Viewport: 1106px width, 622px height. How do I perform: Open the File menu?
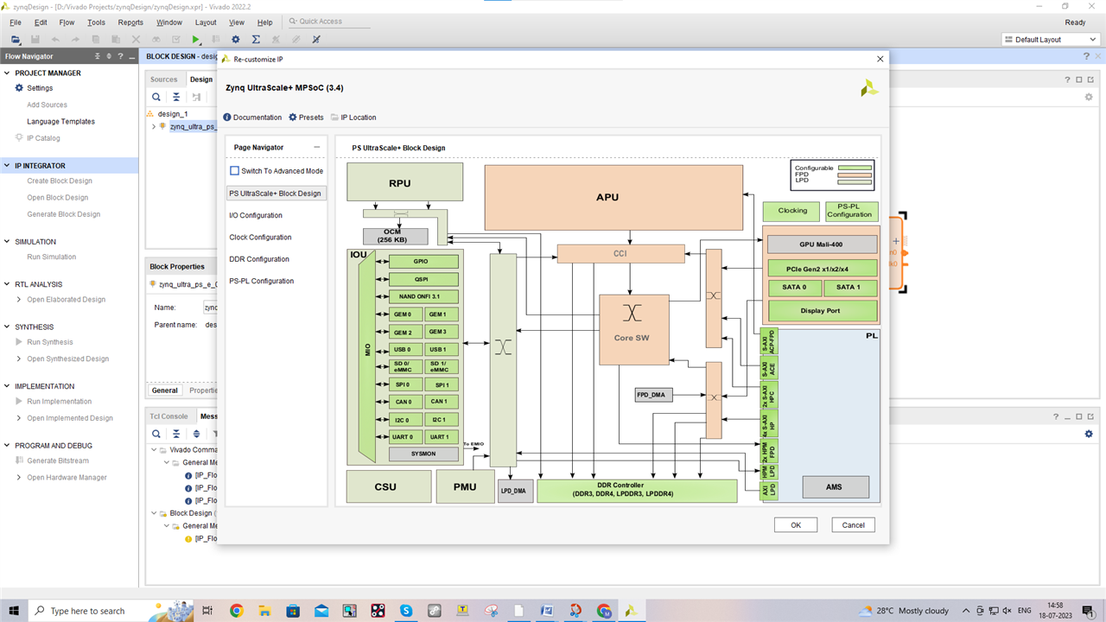[x=16, y=22]
